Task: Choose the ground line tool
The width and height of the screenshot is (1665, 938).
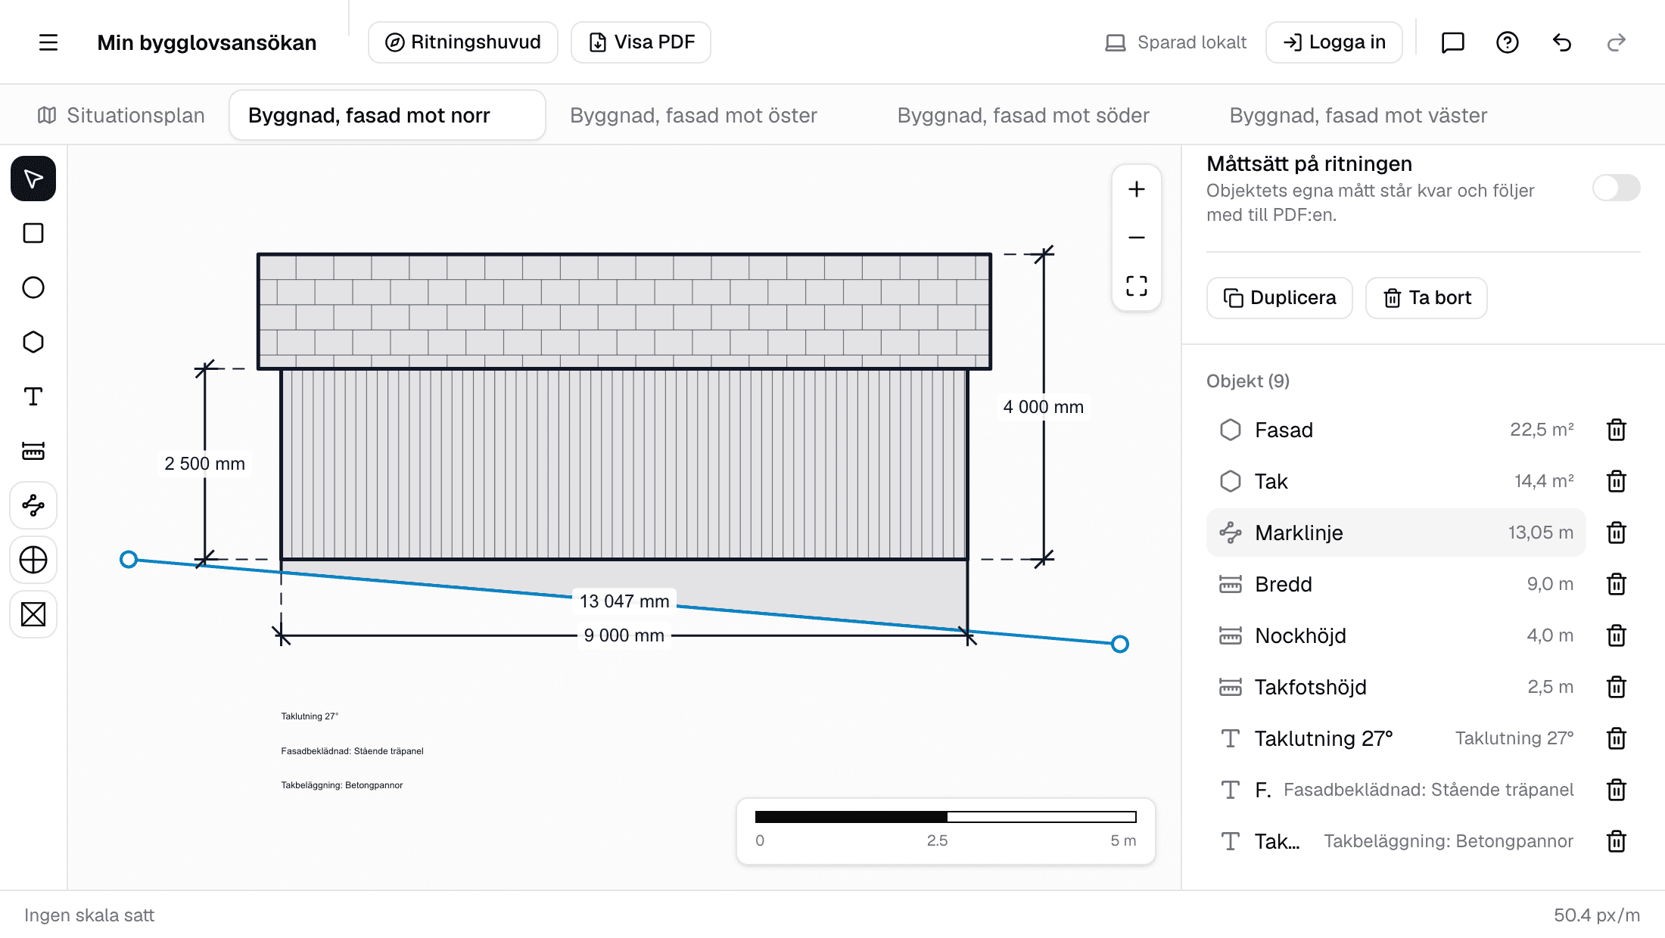Action: point(33,505)
